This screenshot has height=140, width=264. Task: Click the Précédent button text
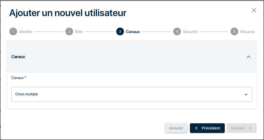tap(211, 128)
